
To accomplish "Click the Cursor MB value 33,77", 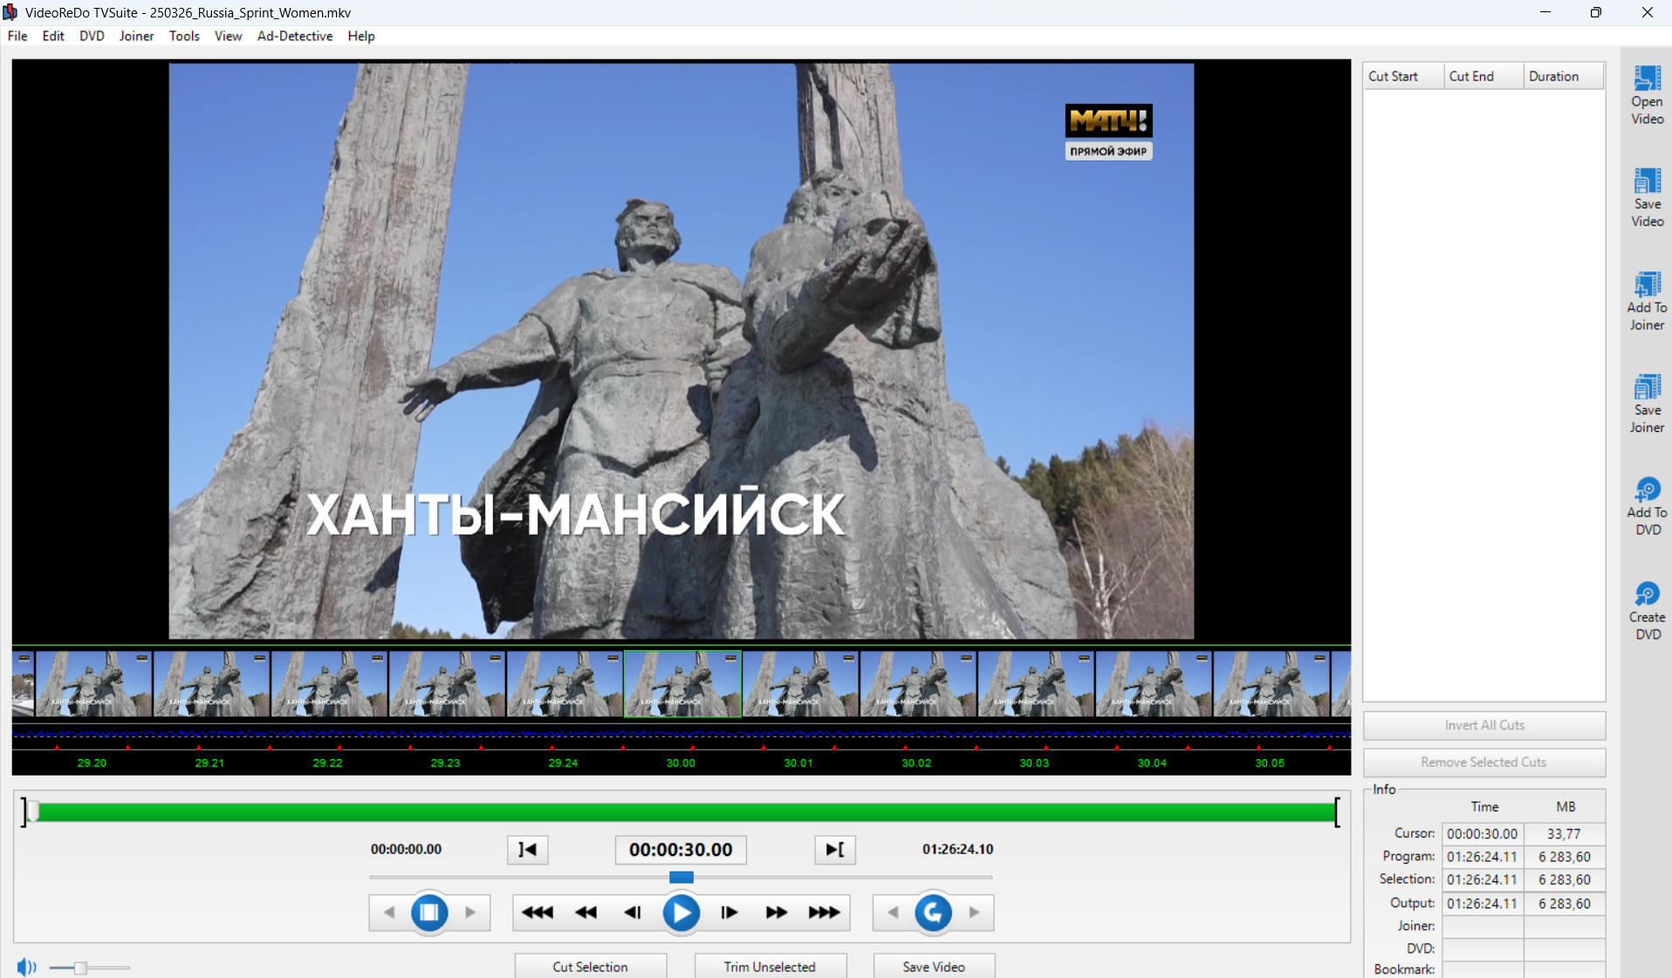I will coord(1565,834).
